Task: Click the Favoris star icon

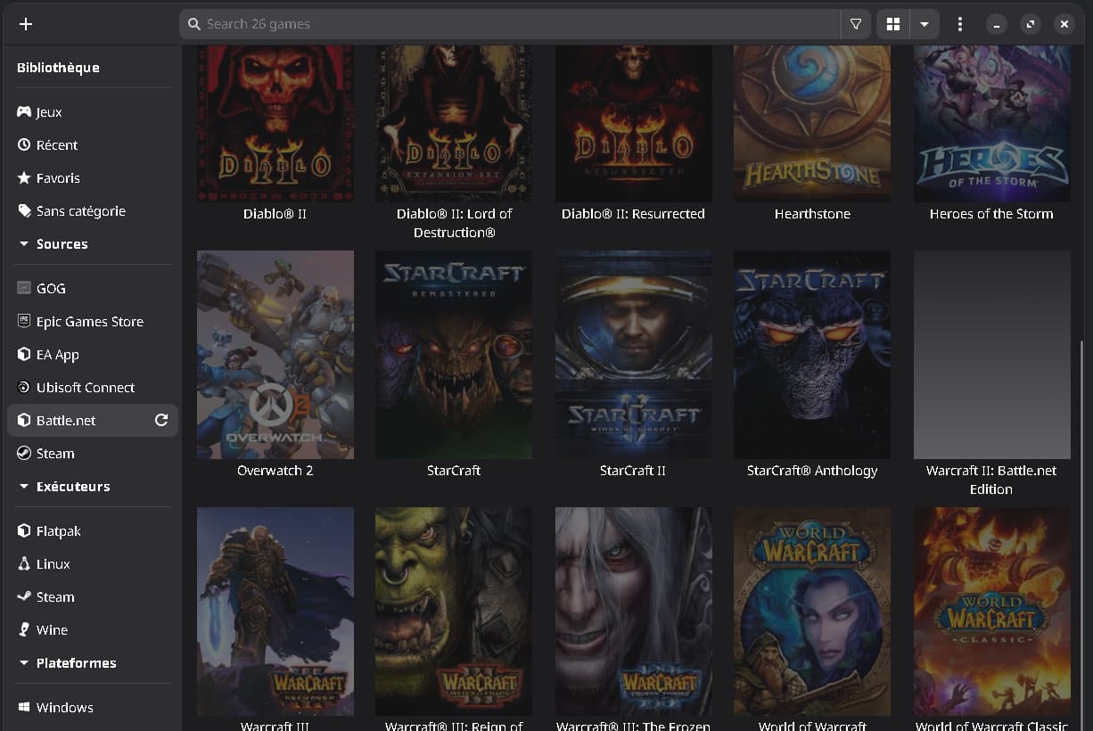Action: [x=24, y=178]
